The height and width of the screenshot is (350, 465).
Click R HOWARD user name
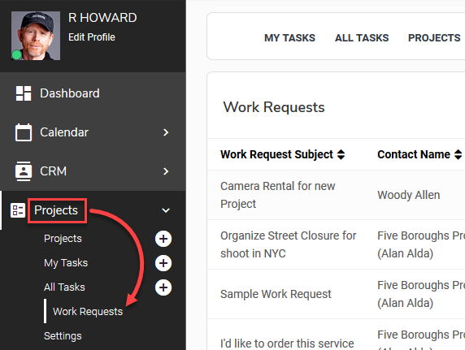click(x=102, y=18)
